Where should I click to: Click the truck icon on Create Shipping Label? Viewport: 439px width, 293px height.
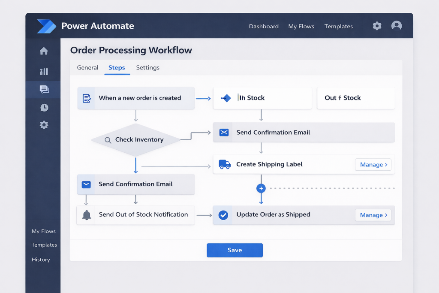(224, 164)
